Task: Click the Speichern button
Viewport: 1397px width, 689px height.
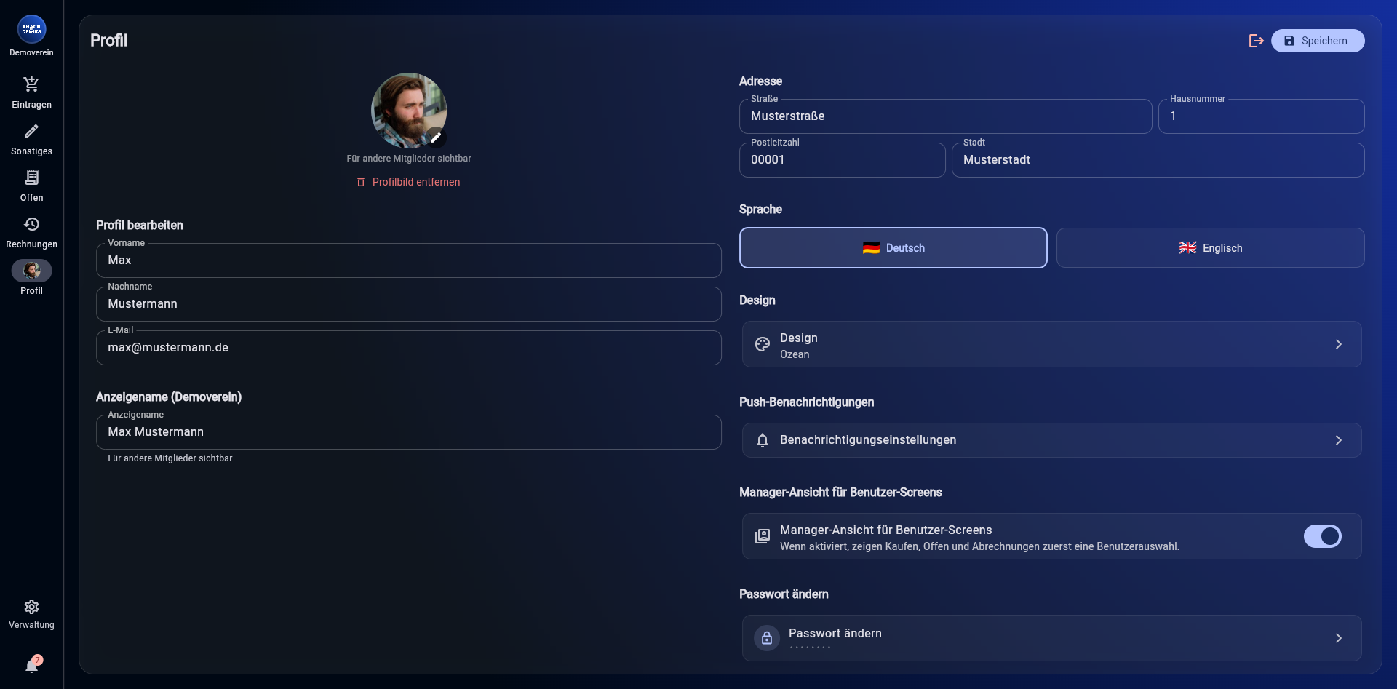Action: [1317, 41]
